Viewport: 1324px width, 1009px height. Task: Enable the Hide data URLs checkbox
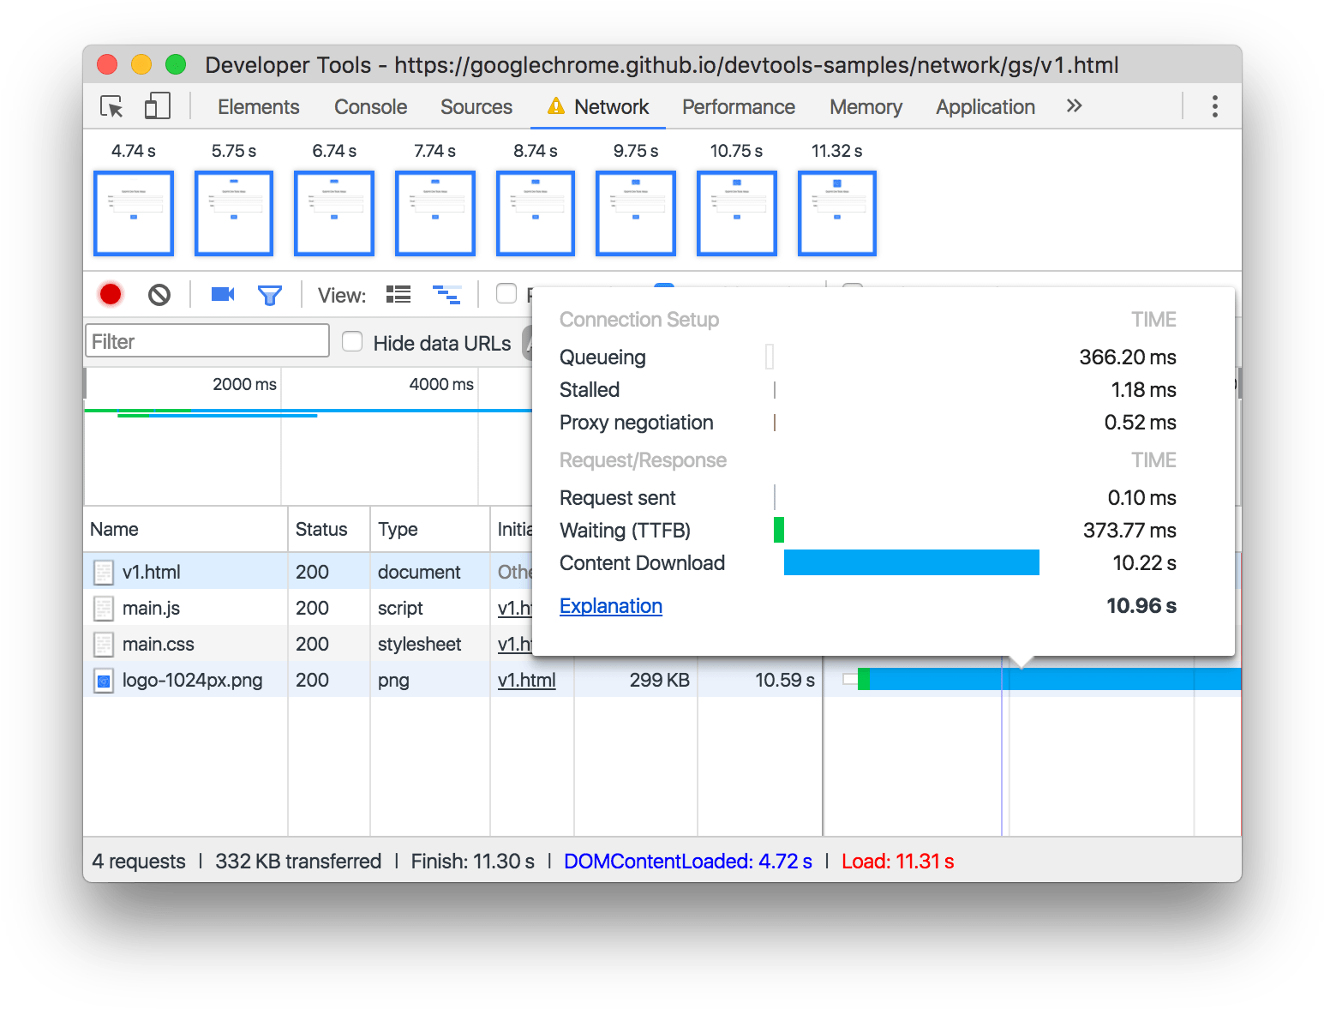352,342
